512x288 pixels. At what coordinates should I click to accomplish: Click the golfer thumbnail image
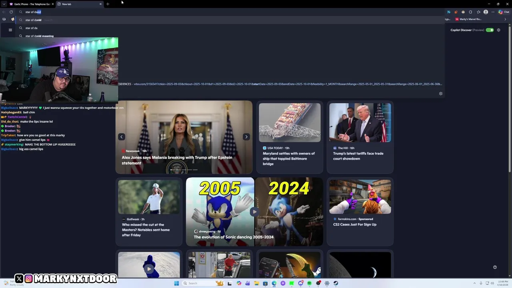pyautogui.click(x=149, y=197)
